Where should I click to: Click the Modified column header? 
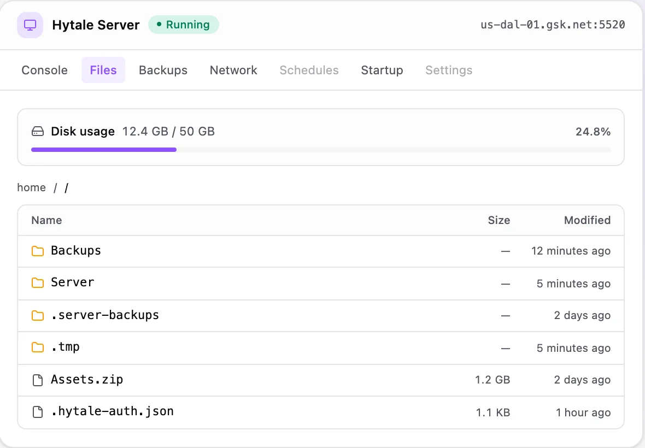588,220
